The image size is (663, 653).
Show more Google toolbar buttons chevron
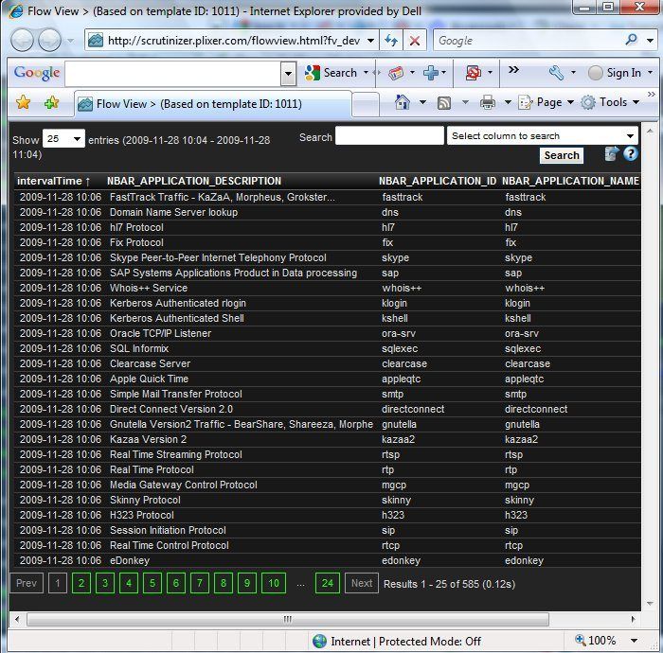513,70
